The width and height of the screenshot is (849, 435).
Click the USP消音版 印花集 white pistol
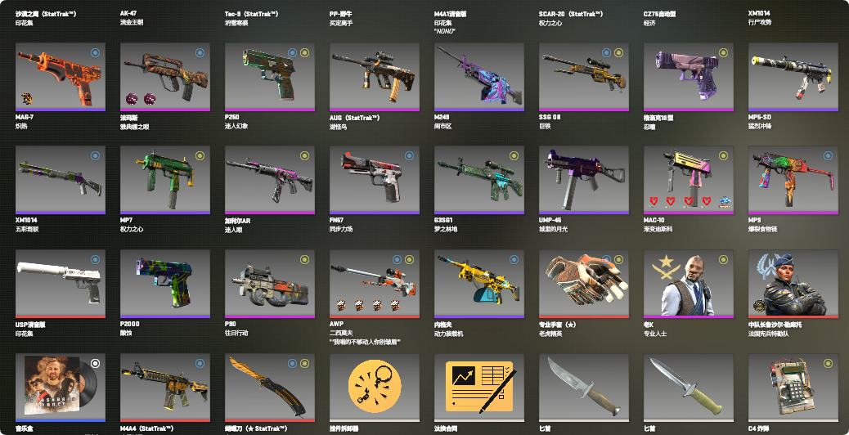(x=60, y=284)
